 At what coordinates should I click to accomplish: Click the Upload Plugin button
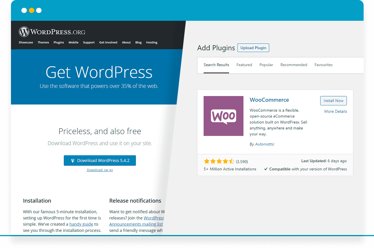pos(253,48)
